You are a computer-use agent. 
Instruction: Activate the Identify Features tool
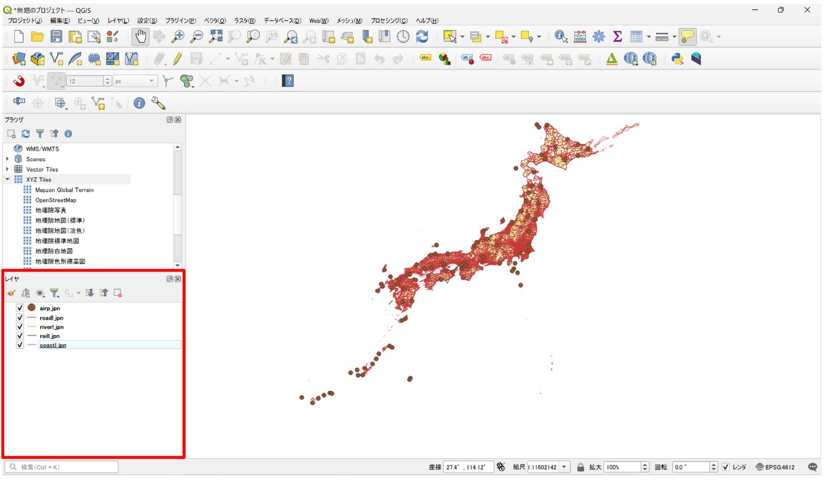coord(561,37)
